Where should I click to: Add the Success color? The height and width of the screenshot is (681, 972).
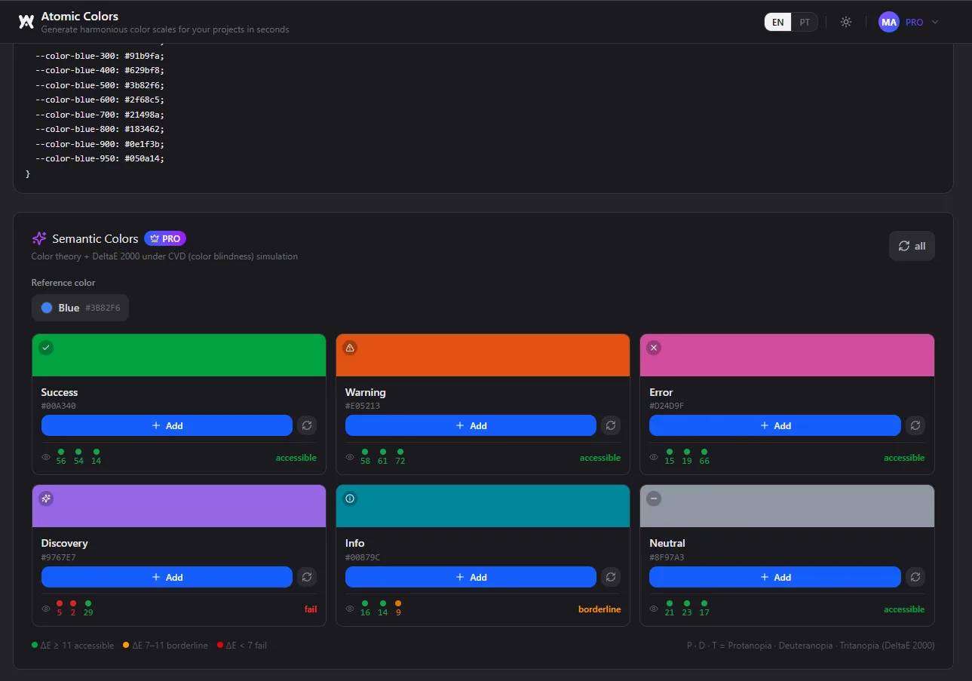coord(167,425)
